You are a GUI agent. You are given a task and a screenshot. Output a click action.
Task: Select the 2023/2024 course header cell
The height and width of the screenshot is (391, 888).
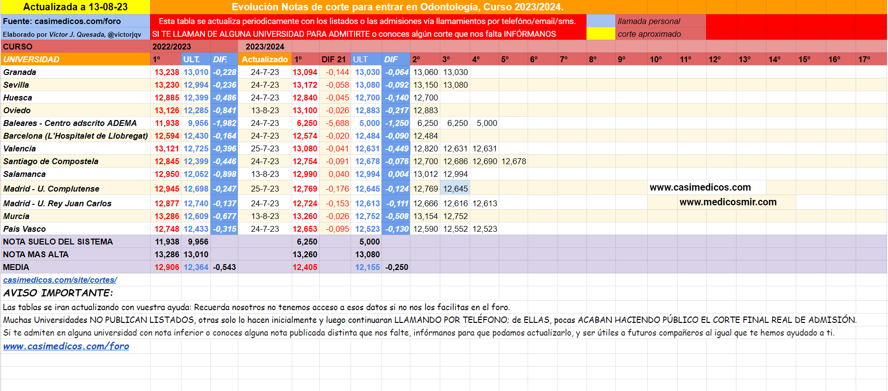pyautogui.click(x=265, y=47)
